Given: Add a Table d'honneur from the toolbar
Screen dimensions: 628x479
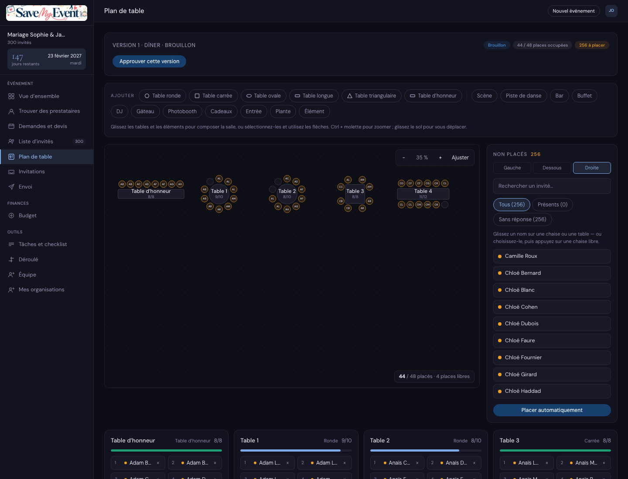Looking at the screenshot, I should (x=433, y=96).
